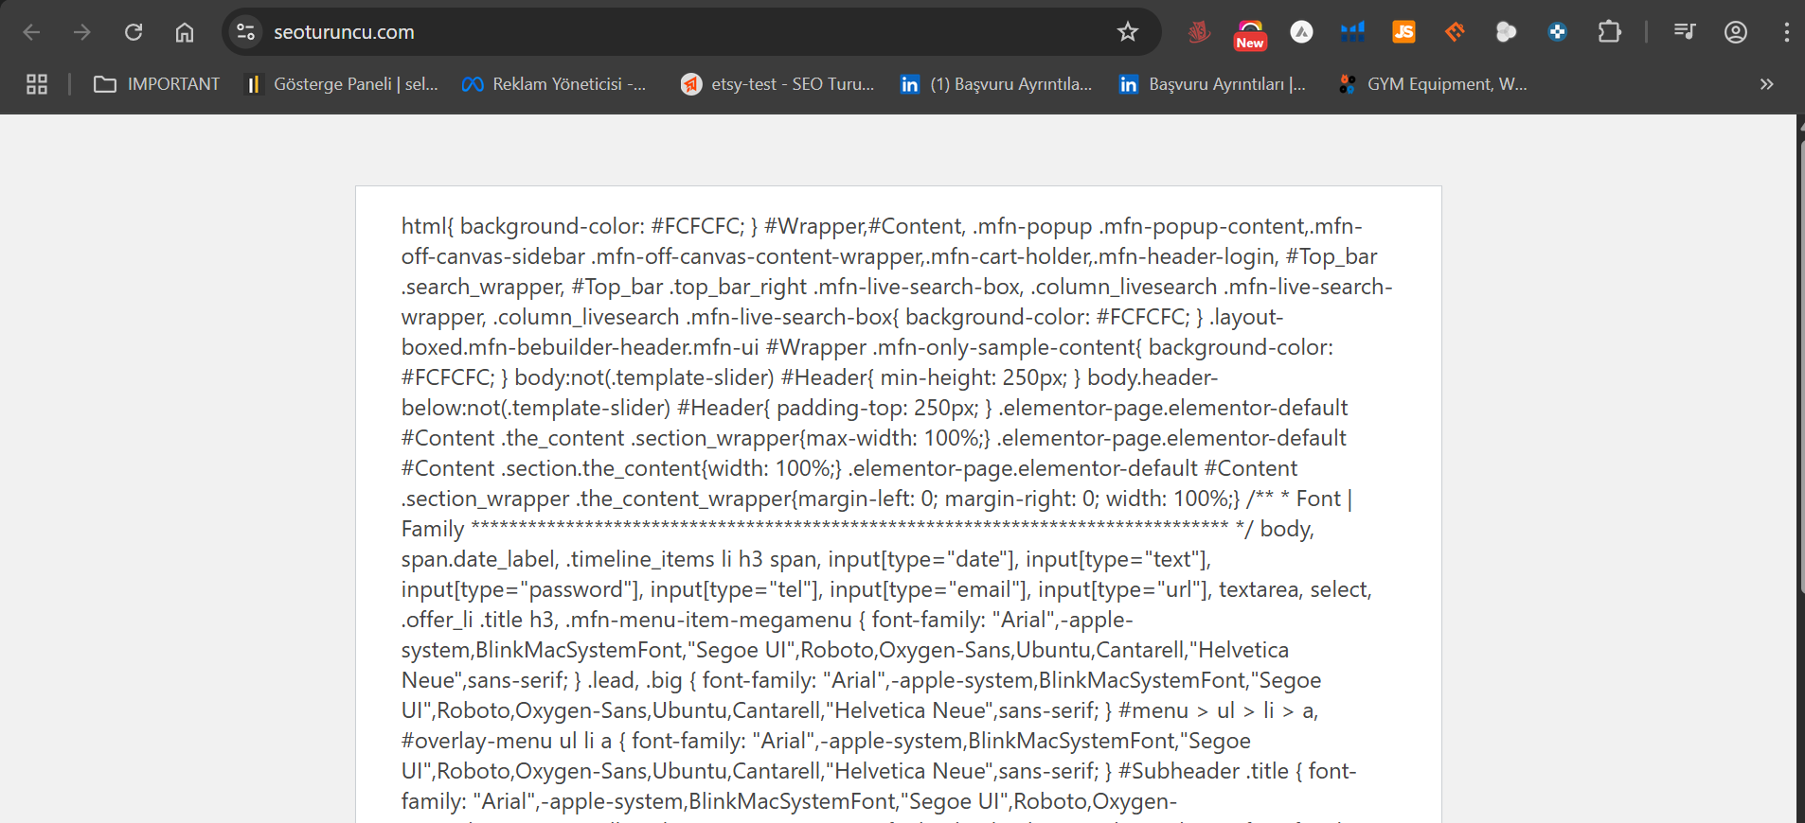Open the extension with the New badge

[1250, 34]
